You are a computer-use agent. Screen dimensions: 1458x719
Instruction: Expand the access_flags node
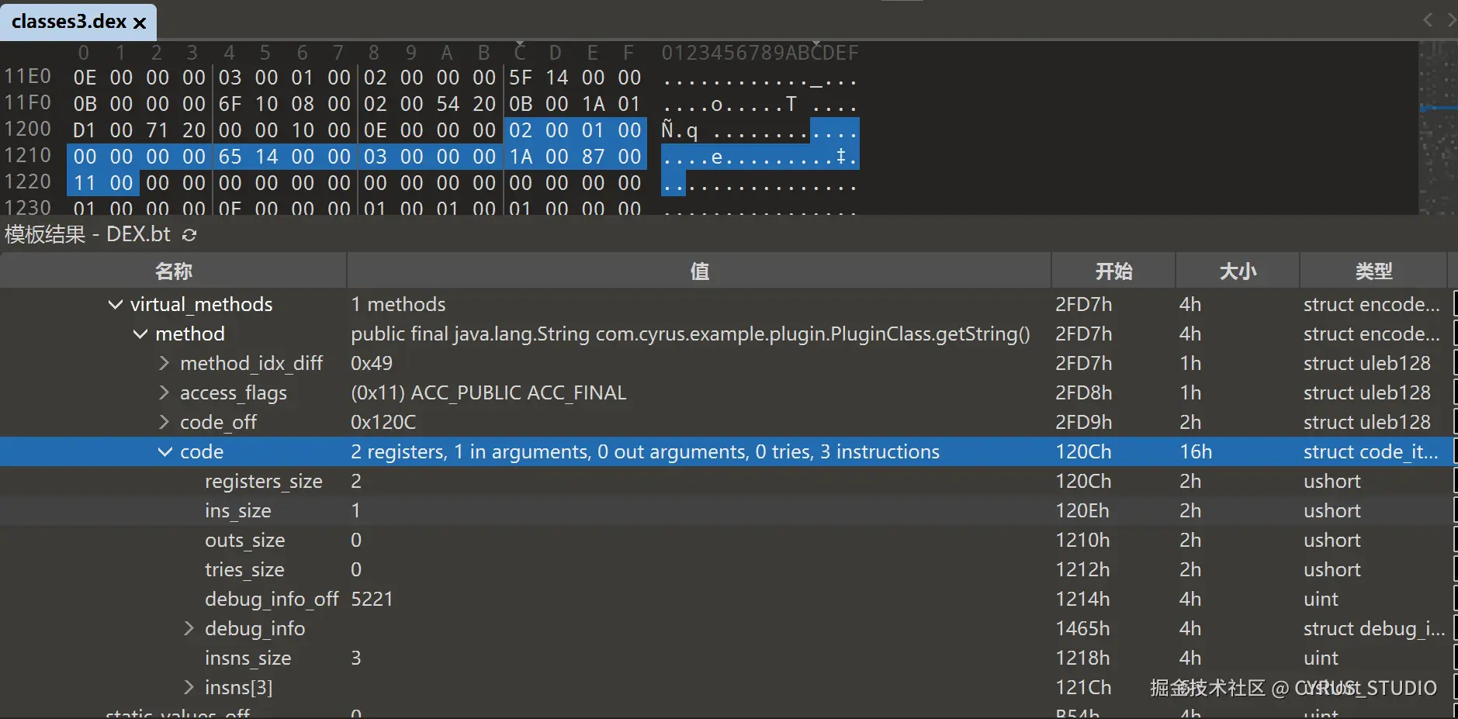pos(165,392)
